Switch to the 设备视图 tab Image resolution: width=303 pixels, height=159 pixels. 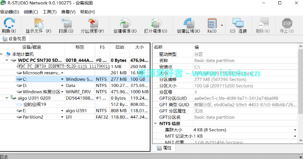click(15, 39)
